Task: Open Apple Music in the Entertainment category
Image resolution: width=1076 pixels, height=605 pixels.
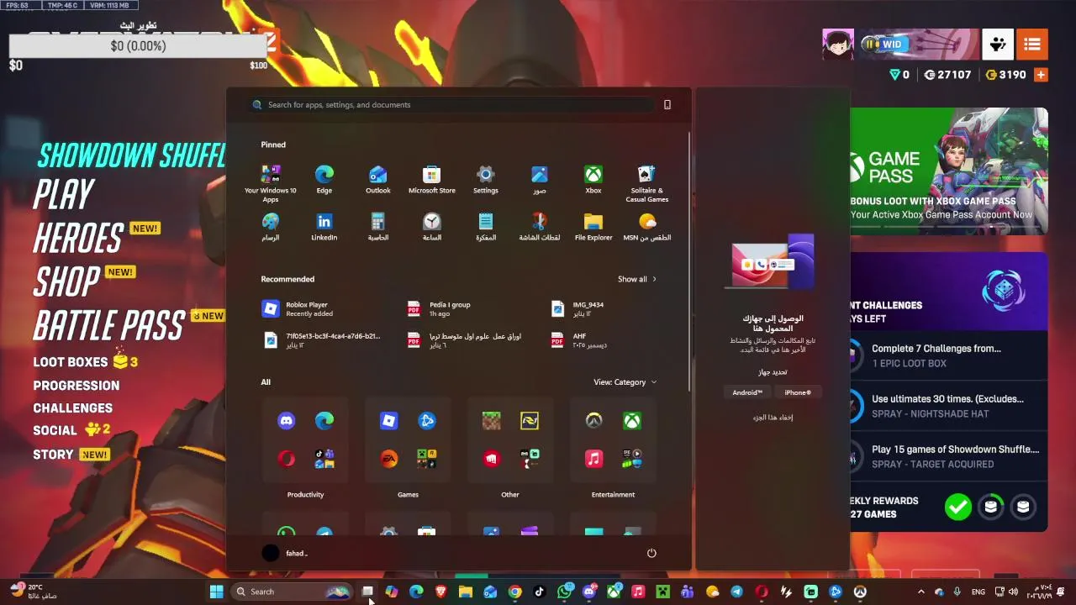Action: pos(593,459)
